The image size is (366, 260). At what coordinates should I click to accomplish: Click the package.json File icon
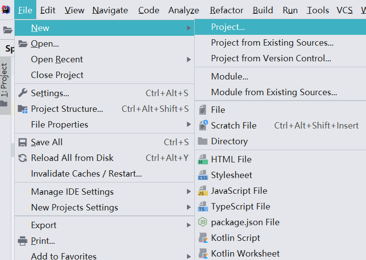(x=203, y=222)
